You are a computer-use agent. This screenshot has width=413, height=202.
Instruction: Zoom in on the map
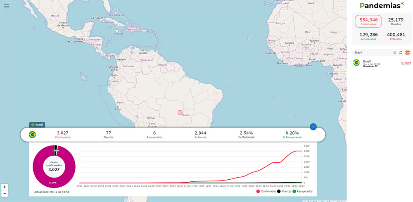click(x=5, y=187)
